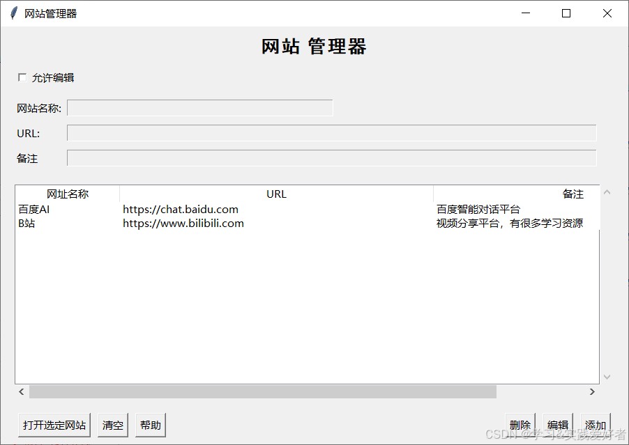Open the selected site with 打开选定网站
Image resolution: width=629 pixels, height=445 pixels.
coord(54,425)
